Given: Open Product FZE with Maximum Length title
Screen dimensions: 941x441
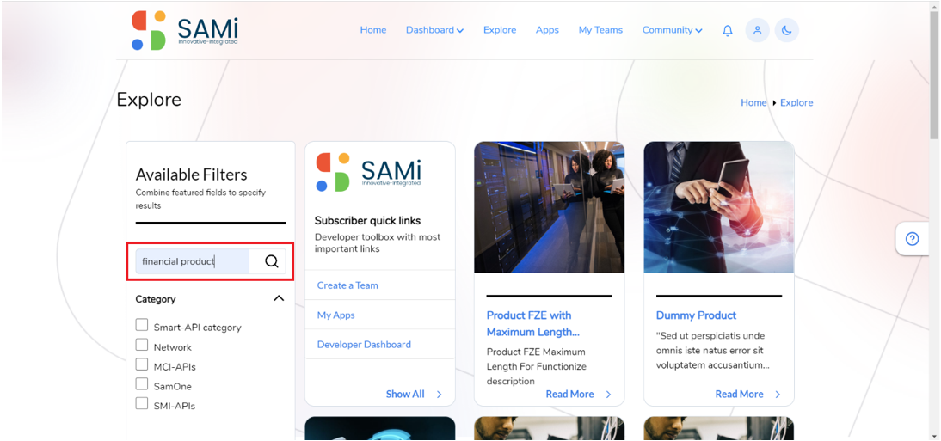Looking at the screenshot, I should 533,323.
